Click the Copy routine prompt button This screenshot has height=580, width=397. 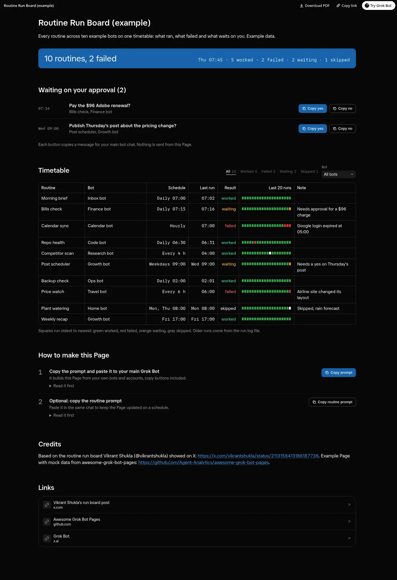pos(332,402)
